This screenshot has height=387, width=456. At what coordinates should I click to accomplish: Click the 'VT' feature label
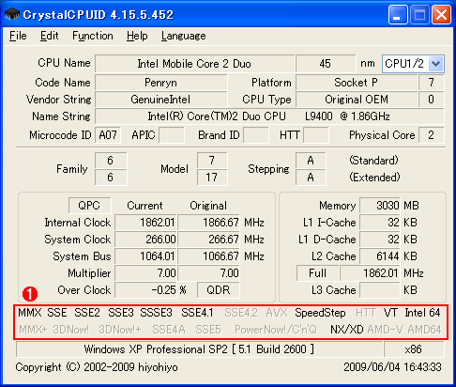tap(390, 313)
